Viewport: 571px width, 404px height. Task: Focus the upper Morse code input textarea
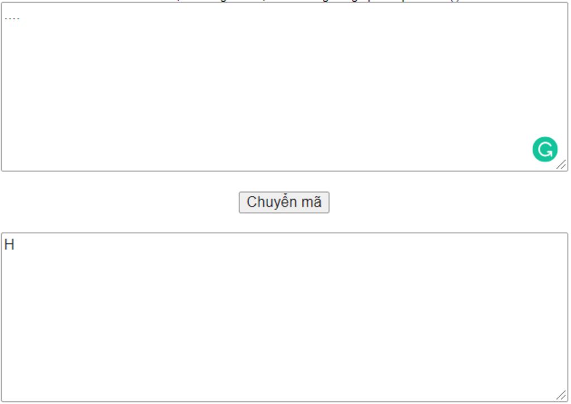(284, 86)
